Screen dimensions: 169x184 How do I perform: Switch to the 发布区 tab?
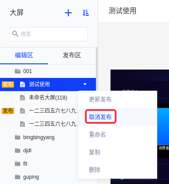click(x=72, y=55)
